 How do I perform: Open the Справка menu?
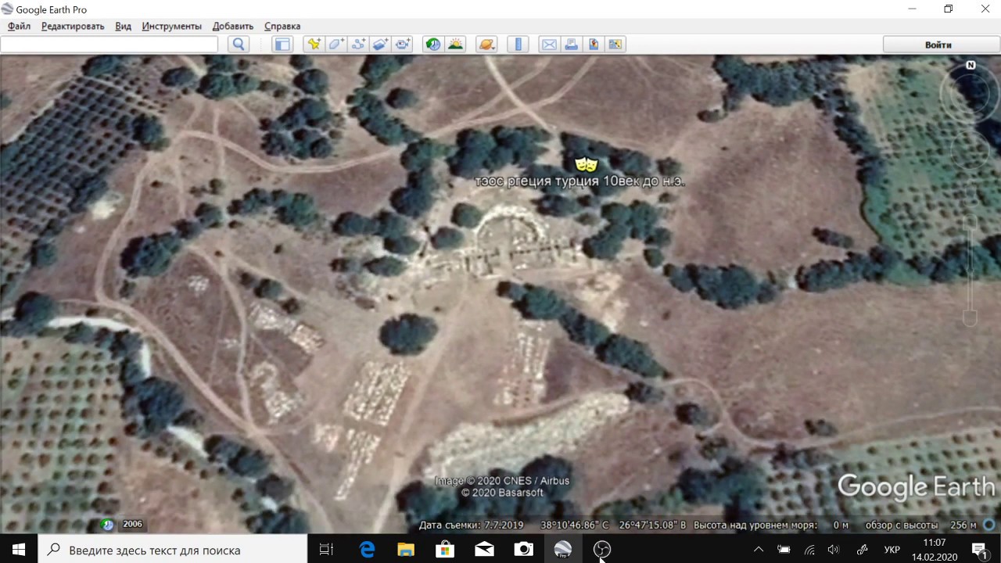coord(282,26)
